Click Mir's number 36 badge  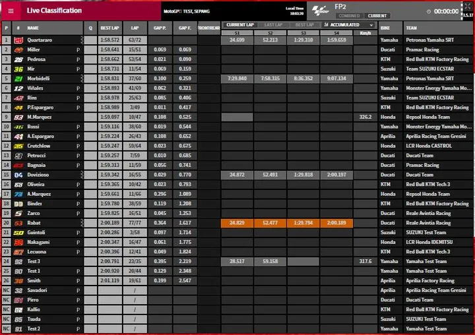18,69
